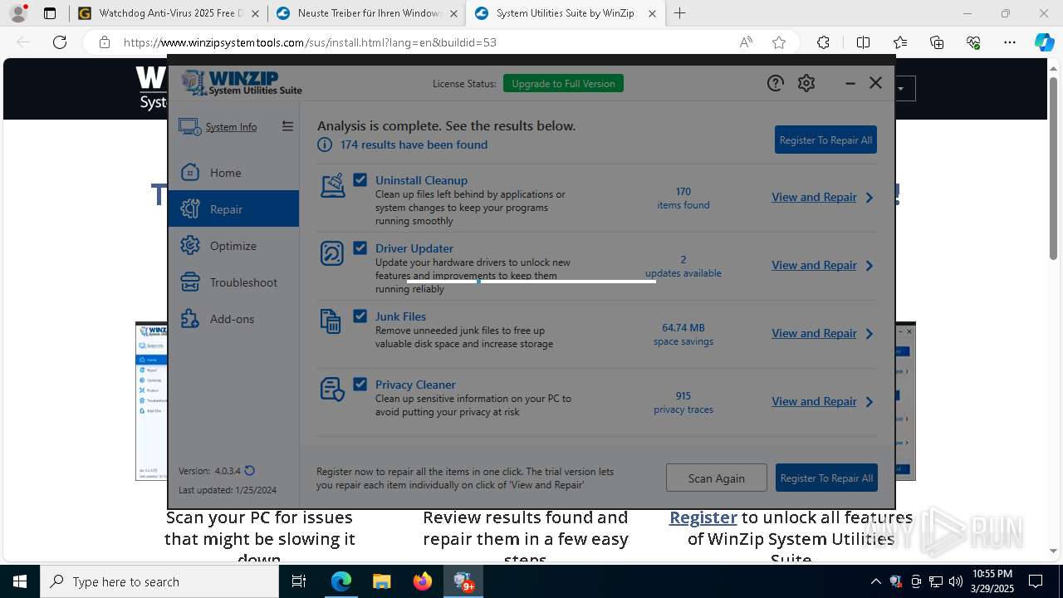The width and height of the screenshot is (1063, 598).
Task: Open Task View on taskbar
Action: [x=299, y=581]
